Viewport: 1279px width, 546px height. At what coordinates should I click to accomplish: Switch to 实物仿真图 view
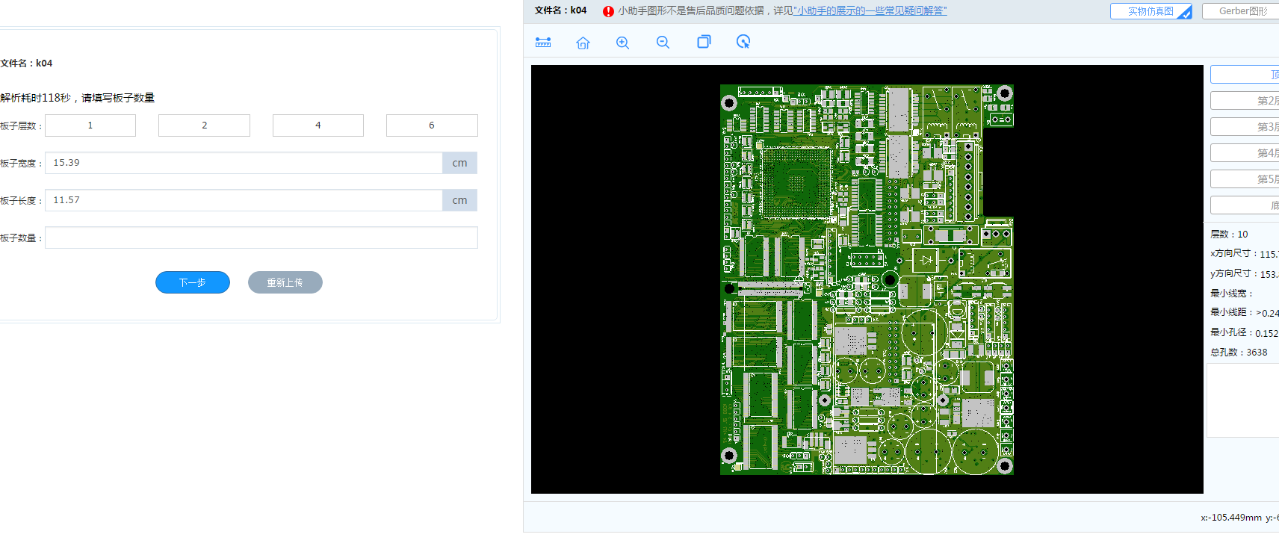(x=1151, y=11)
